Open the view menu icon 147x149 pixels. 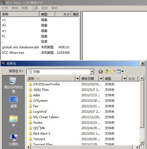click(x=119, y=71)
